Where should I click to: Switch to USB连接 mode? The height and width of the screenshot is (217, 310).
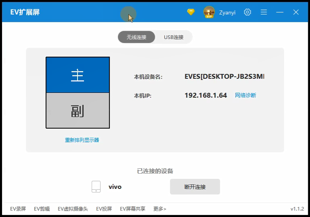pyautogui.click(x=174, y=37)
